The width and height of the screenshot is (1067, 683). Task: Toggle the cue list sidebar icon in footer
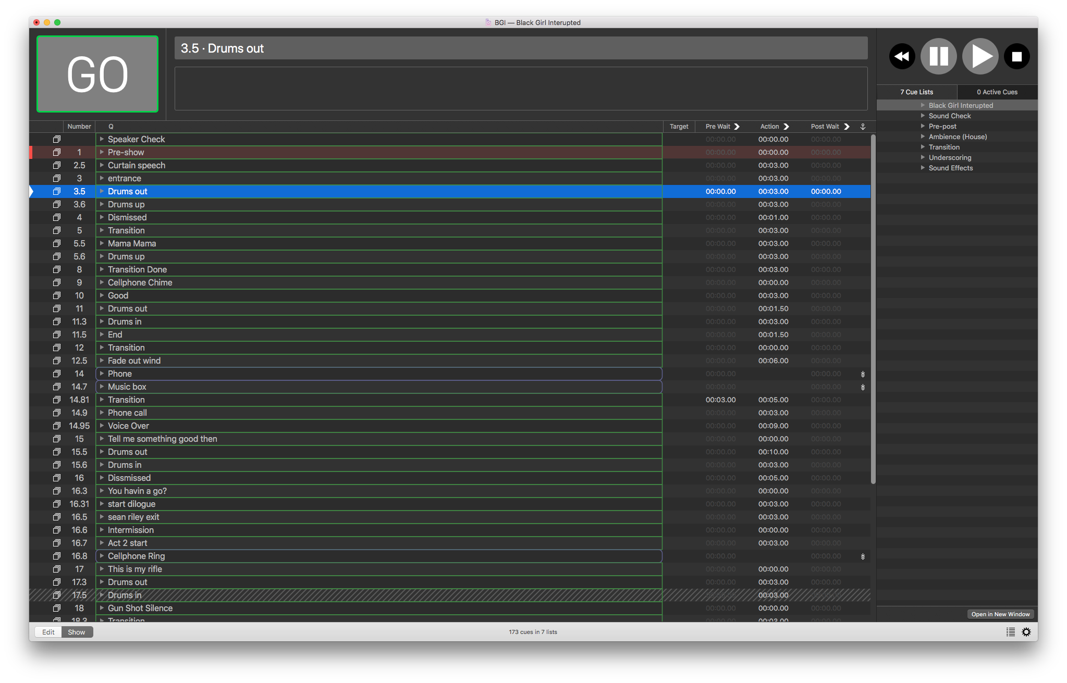click(x=1011, y=632)
